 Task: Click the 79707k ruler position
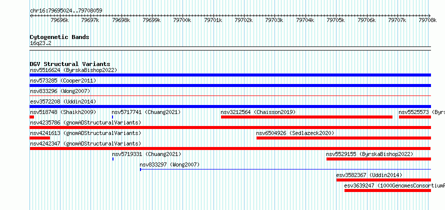(x=397, y=20)
